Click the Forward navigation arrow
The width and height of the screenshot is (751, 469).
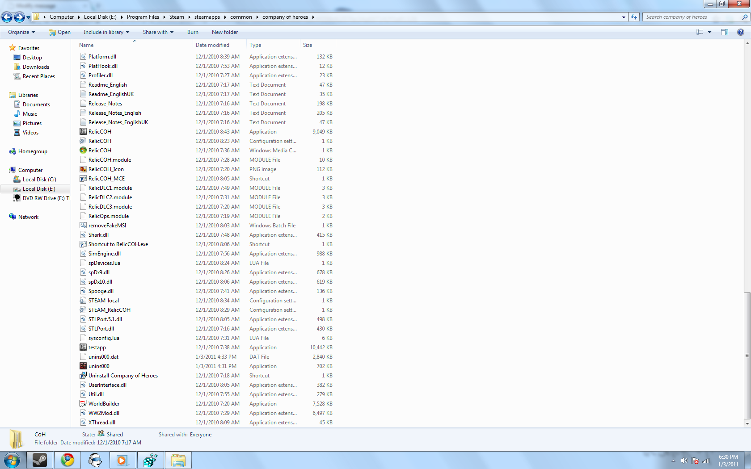tap(19, 17)
